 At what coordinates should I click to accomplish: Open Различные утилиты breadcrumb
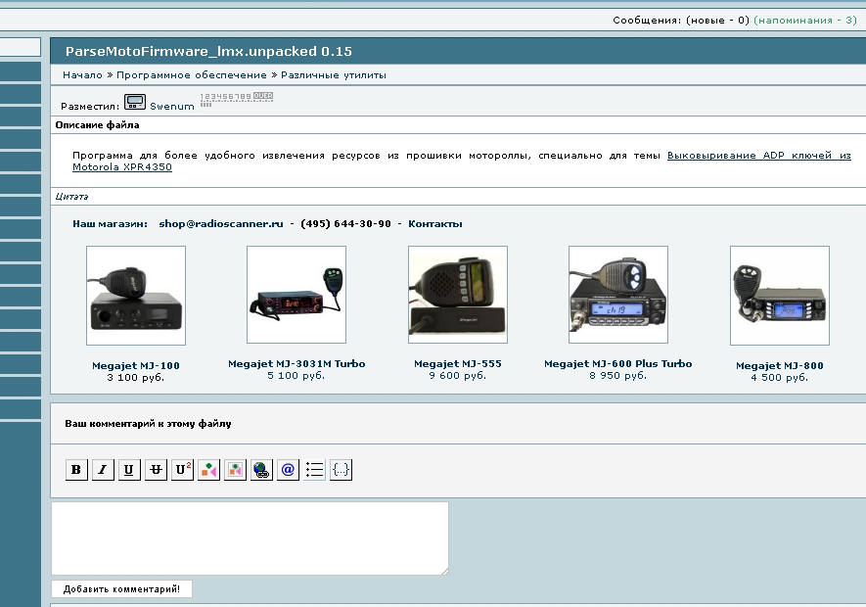pyautogui.click(x=334, y=75)
